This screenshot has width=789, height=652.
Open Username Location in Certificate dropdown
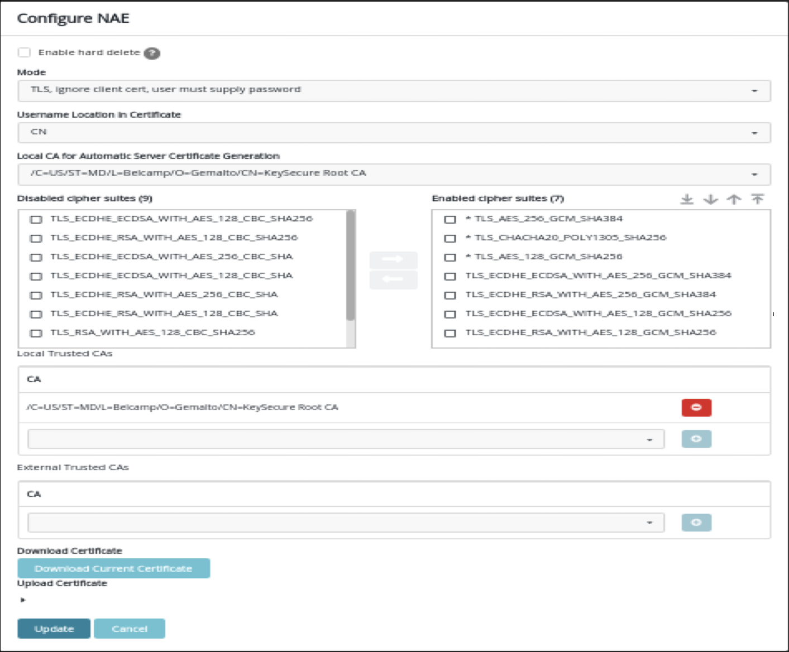point(394,133)
